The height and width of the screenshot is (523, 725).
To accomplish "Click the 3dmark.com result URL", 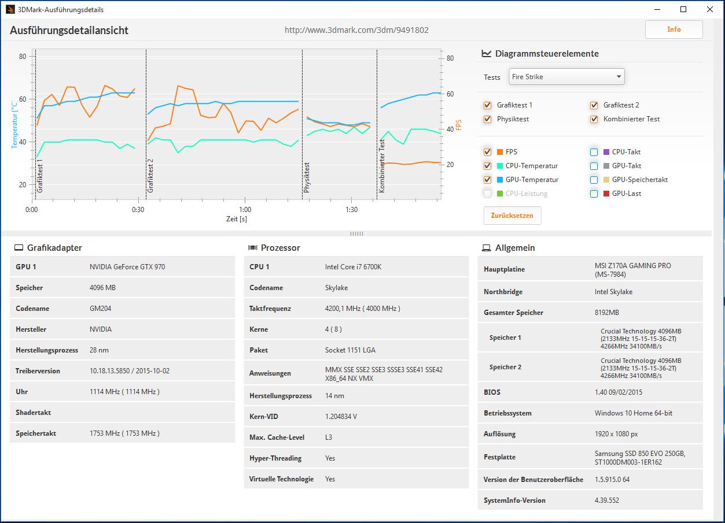I will pos(356,30).
